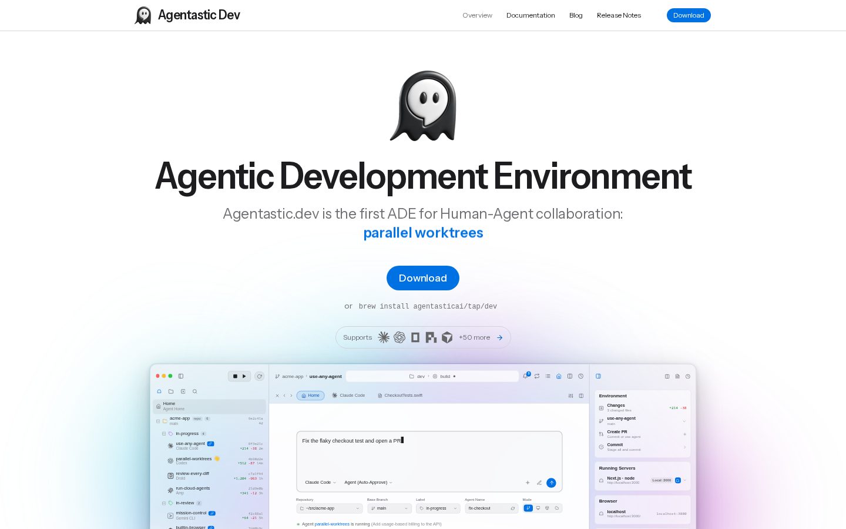Open the Changes row in Environment
846x529 pixels.
643,407
